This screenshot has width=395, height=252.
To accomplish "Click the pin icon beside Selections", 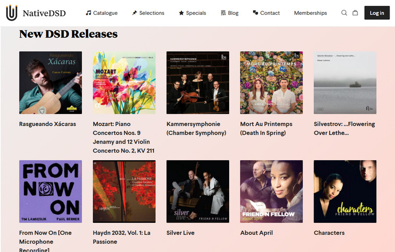I will 134,13.
